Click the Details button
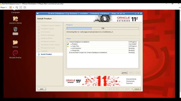181x101 pixels. pos(124,73)
